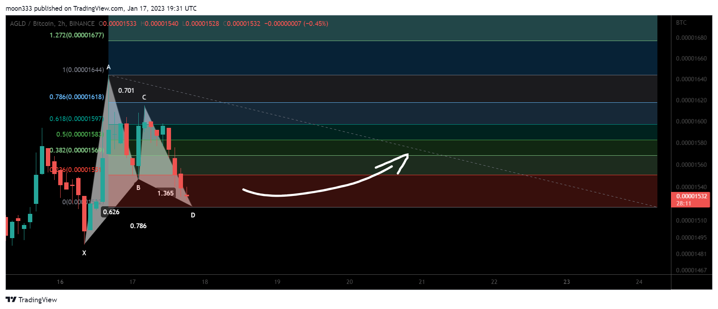Click price axis level 0.00001660

point(691,59)
